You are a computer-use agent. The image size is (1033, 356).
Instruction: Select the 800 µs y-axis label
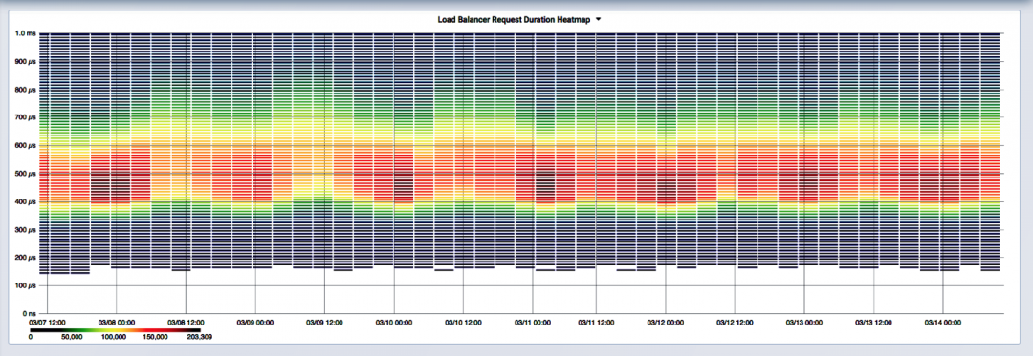pos(26,90)
